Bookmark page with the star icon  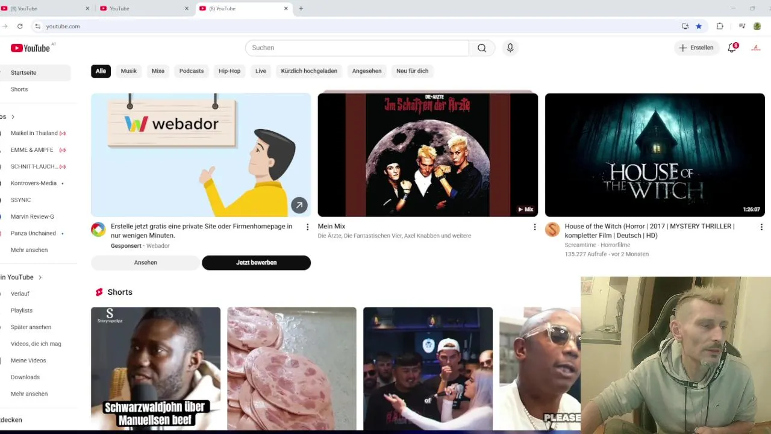699,27
